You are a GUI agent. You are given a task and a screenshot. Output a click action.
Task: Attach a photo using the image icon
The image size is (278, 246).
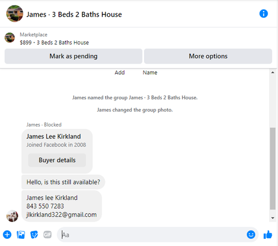pyautogui.click(x=21, y=235)
